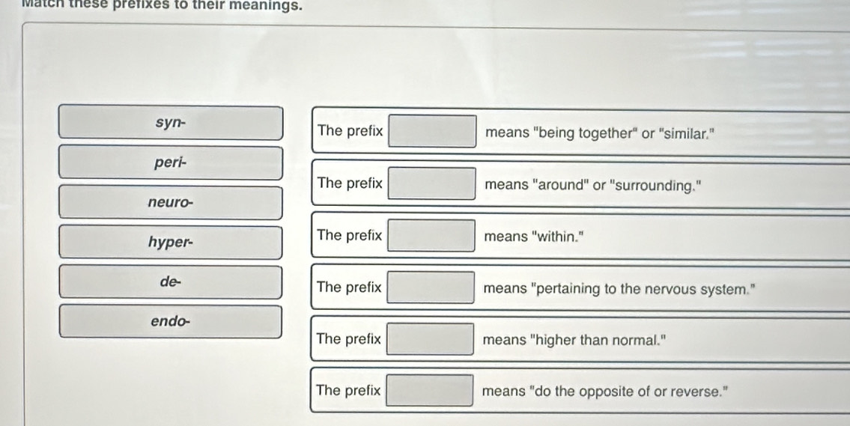Click the neuro- prefix tile
Image resolution: width=850 pixels, height=426 pixels.
click(171, 202)
